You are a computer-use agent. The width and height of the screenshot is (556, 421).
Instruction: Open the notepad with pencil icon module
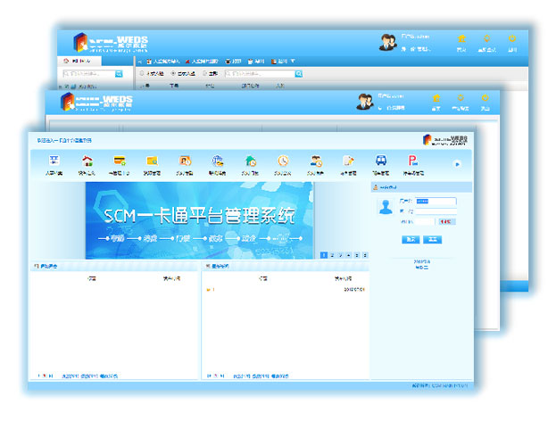click(348, 161)
